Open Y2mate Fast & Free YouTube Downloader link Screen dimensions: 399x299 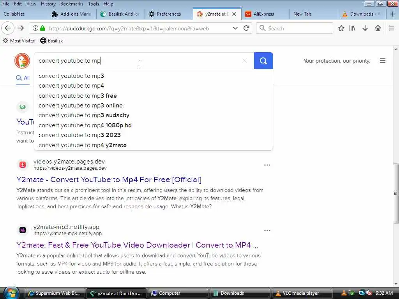pos(137,245)
